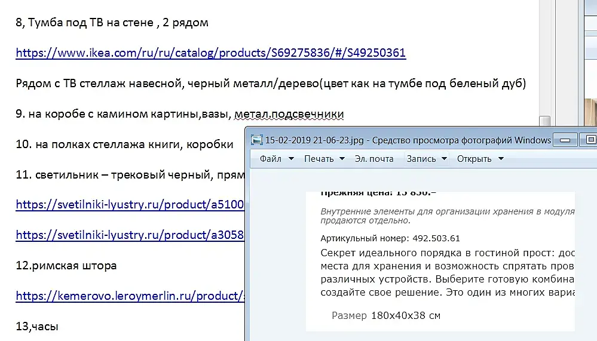
Task: Expand the Открыть dropdown arrow
Action: (x=501, y=159)
